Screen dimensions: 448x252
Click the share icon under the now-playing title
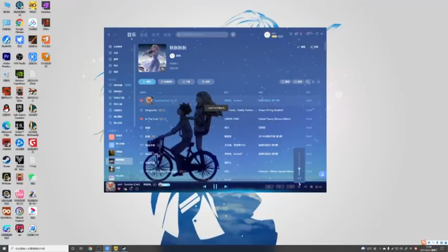pos(131,189)
